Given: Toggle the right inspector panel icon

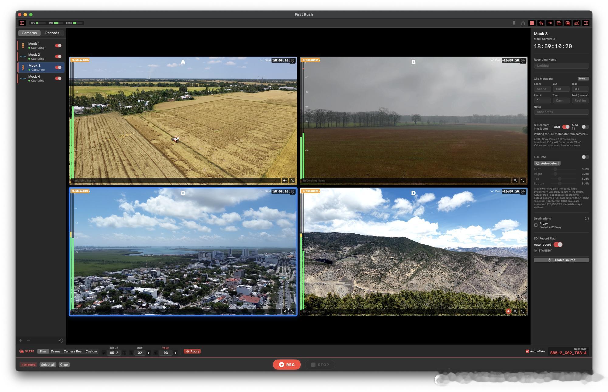Looking at the screenshot, I should (x=586, y=23).
